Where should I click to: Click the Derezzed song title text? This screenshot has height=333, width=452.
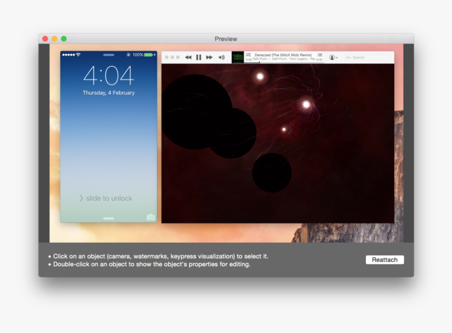[283, 55]
